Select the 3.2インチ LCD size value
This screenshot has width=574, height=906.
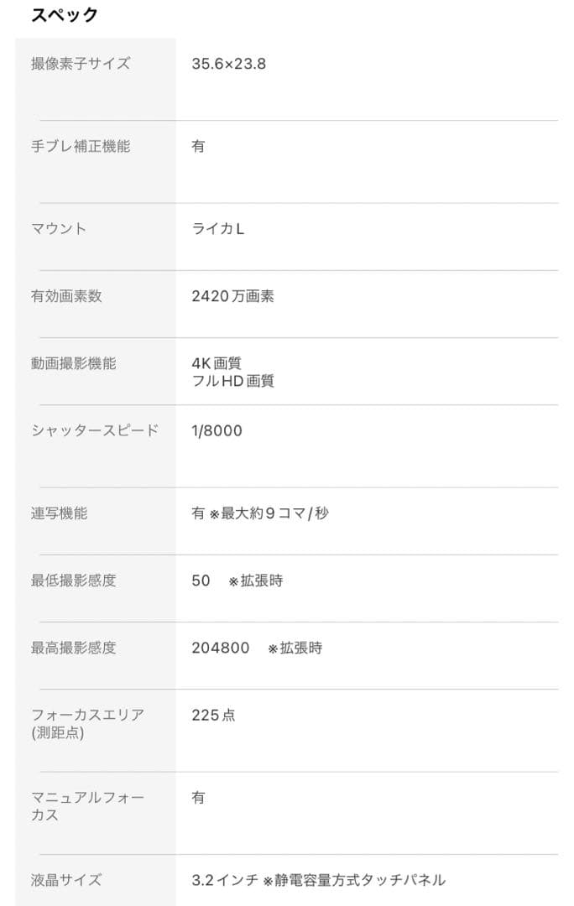coord(225,880)
